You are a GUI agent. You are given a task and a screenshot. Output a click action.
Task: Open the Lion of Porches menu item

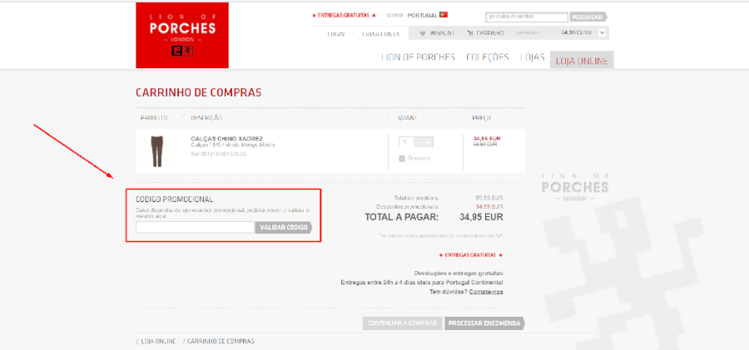click(418, 57)
